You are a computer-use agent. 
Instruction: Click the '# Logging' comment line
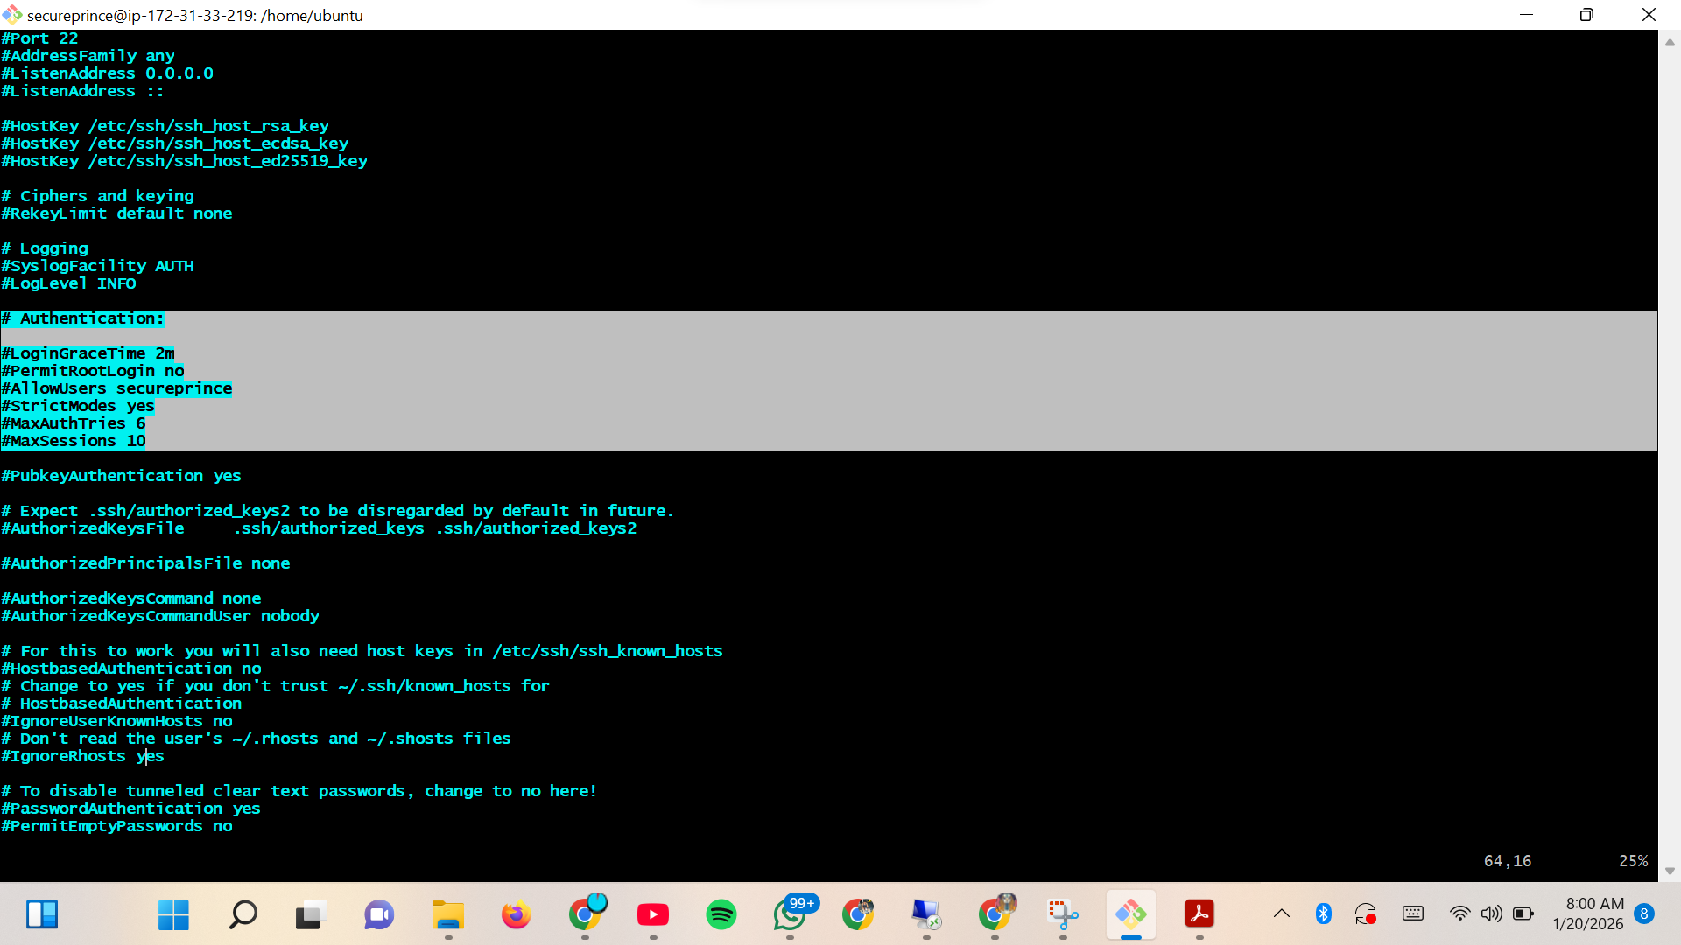pos(45,248)
